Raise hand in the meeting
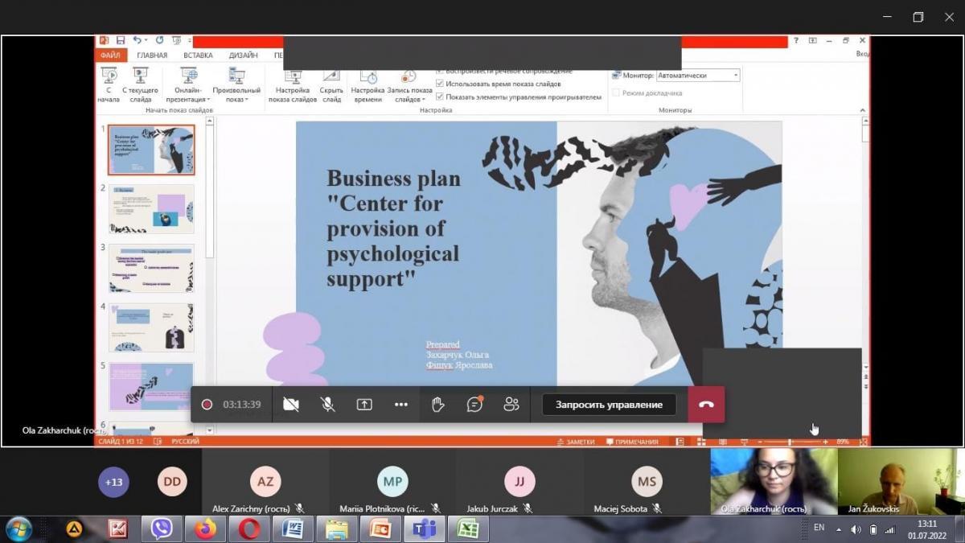 [438, 405]
